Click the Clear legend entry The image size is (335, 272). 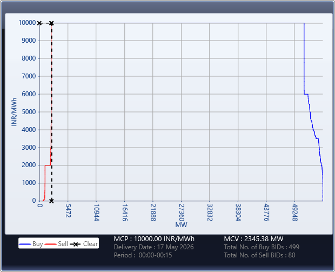(x=84, y=244)
